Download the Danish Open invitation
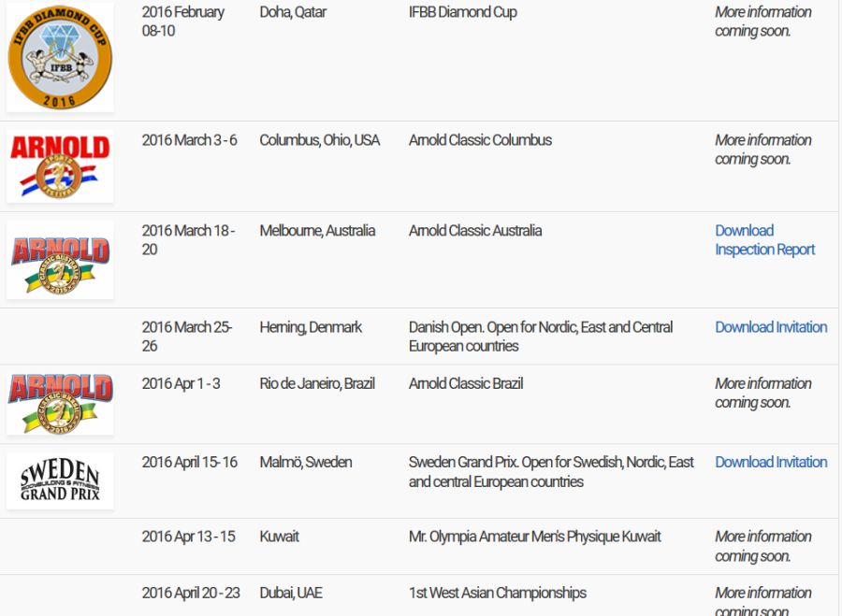This screenshot has height=616, width=842. [771, 327]
